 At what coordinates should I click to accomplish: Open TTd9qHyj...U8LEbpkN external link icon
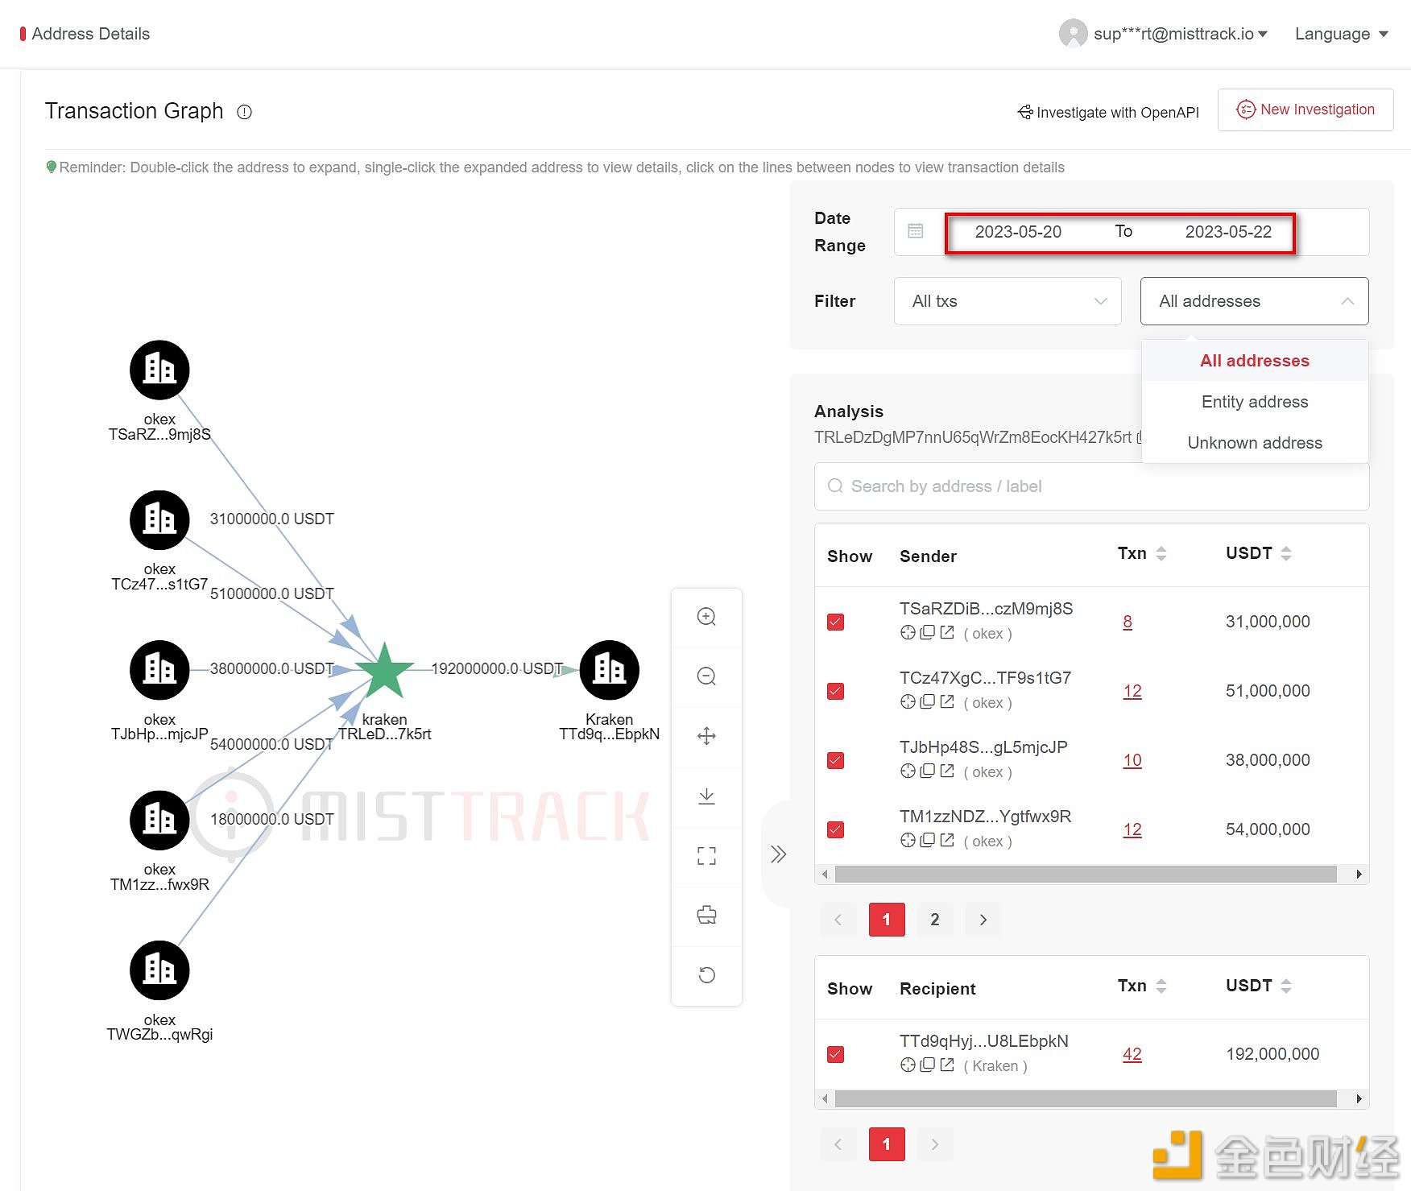(947, 1065)
